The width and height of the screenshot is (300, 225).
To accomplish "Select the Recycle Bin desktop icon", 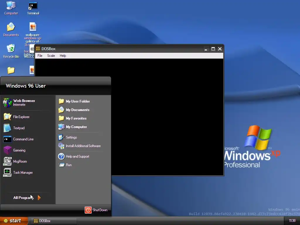I will coord(11,51).
